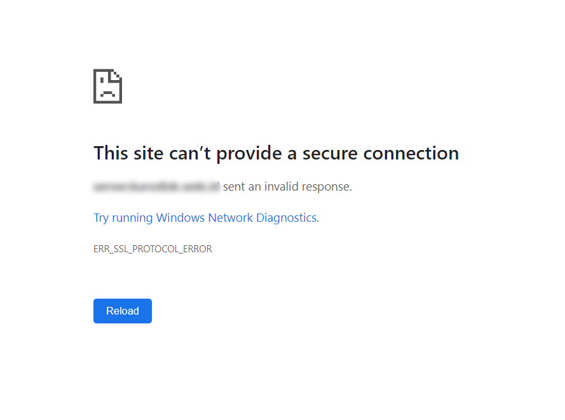
Task: Click the ERR_SSL_PROTOCOL_ERROR code text
Action: click(153, 249)
